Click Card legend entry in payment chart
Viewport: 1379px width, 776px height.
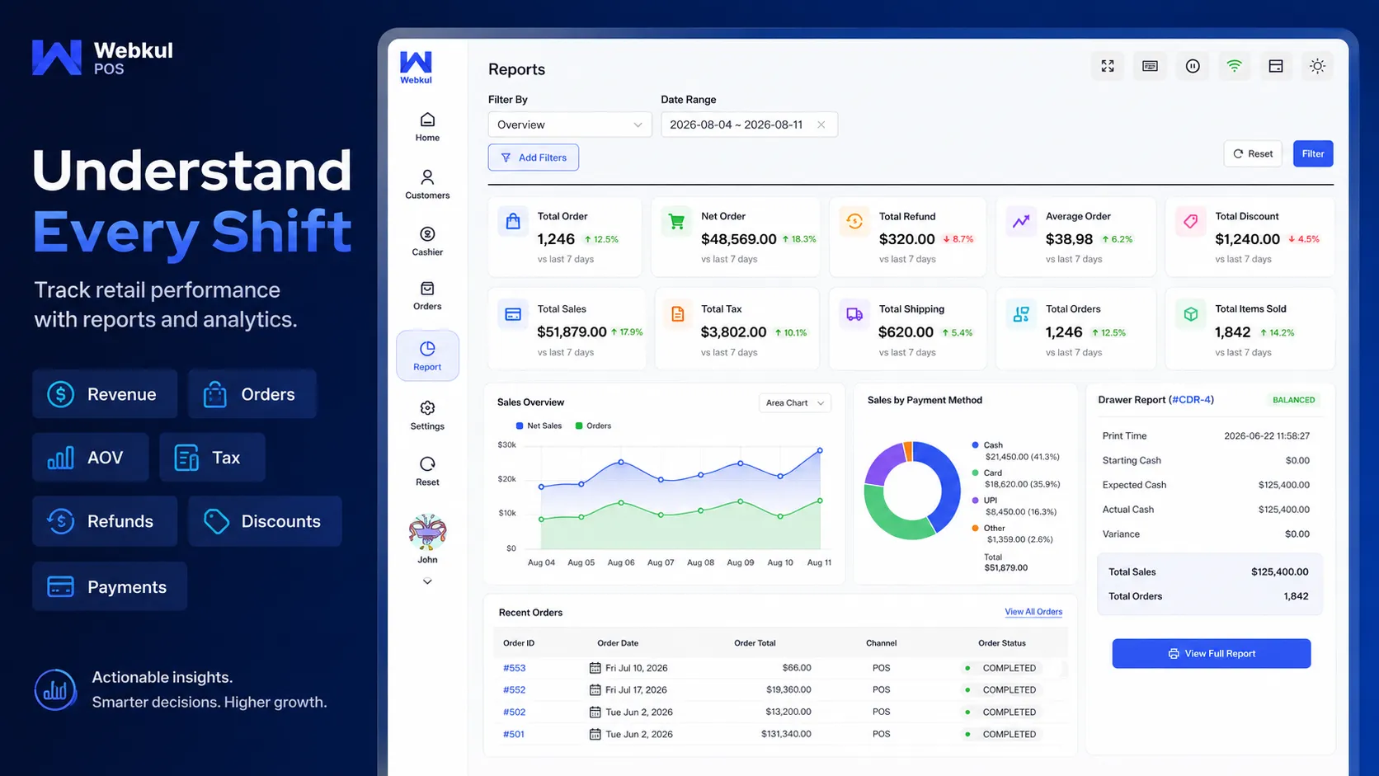point(1015,478)
